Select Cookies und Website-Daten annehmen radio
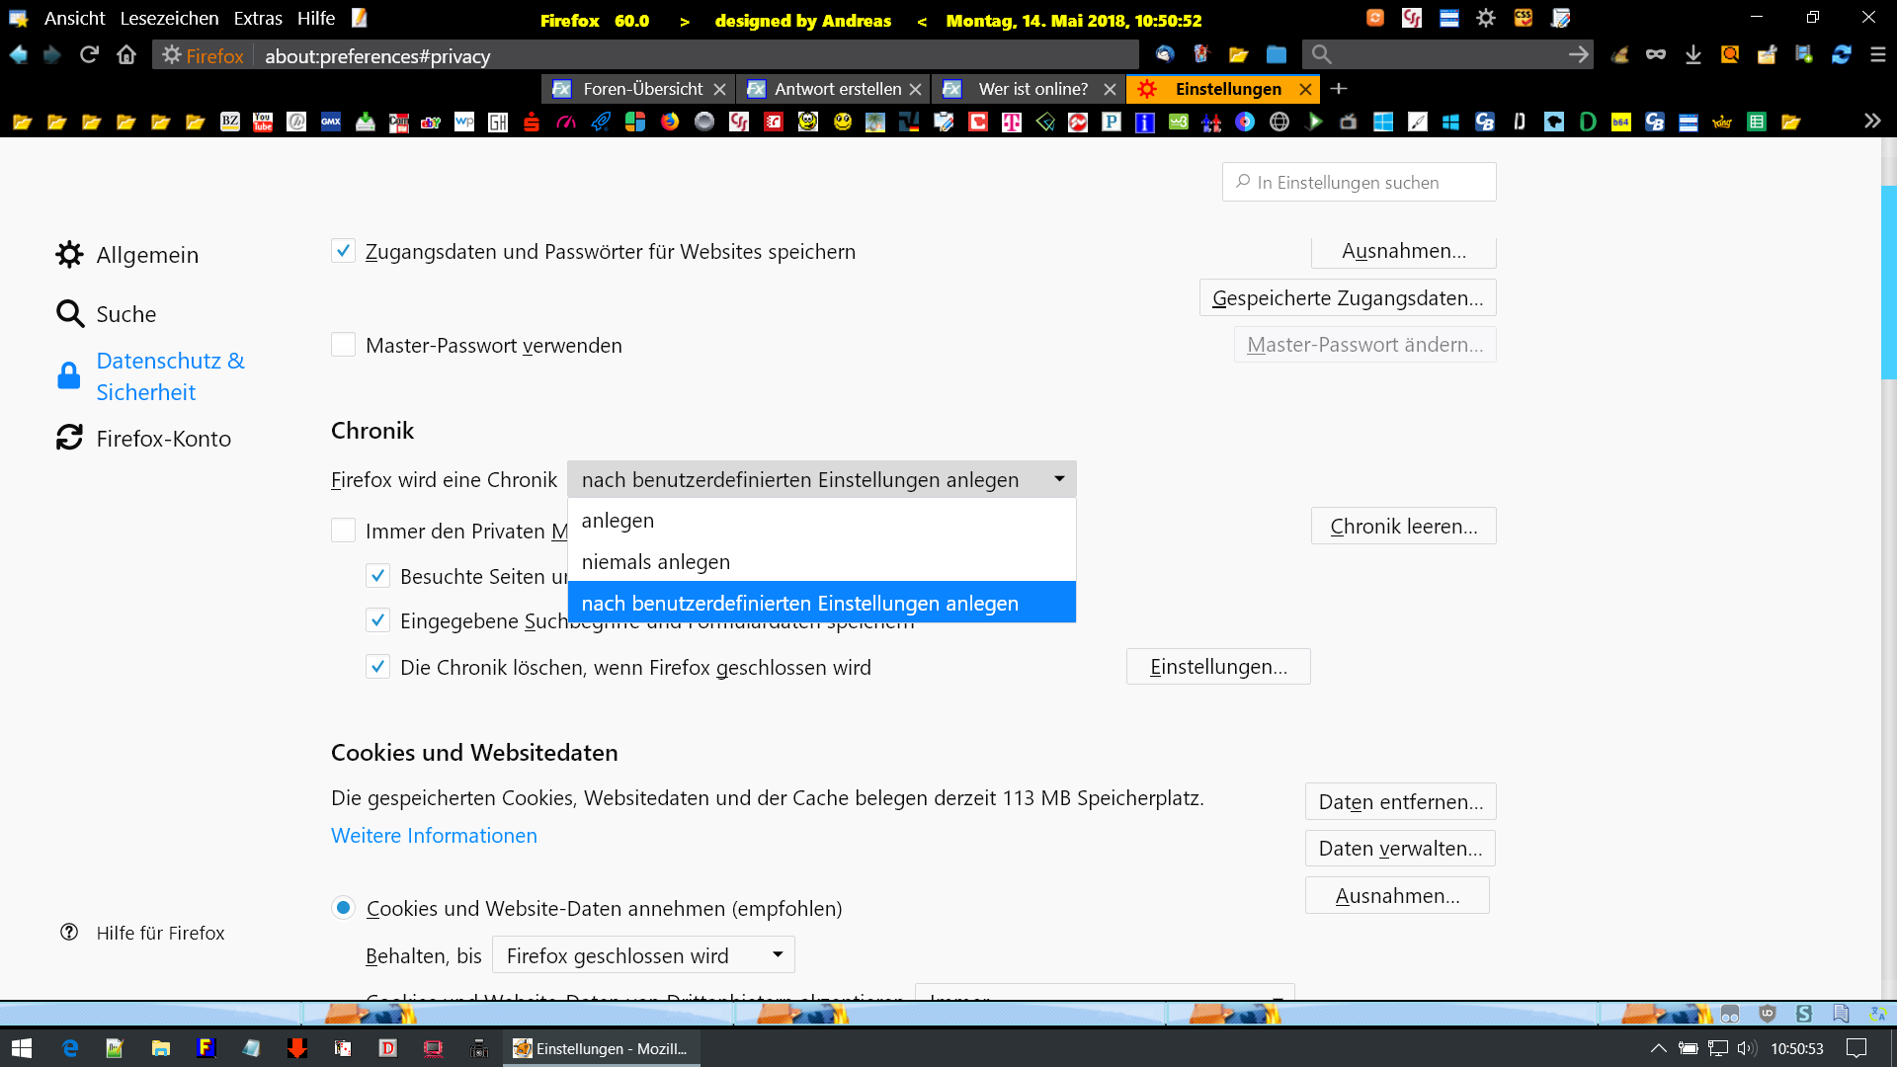 pyautogui.click(x=343, y=908)
